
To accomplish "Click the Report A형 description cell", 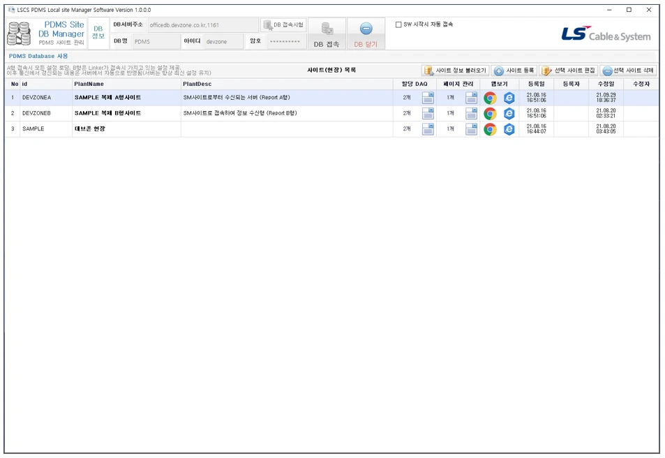I will coord(287,98).
